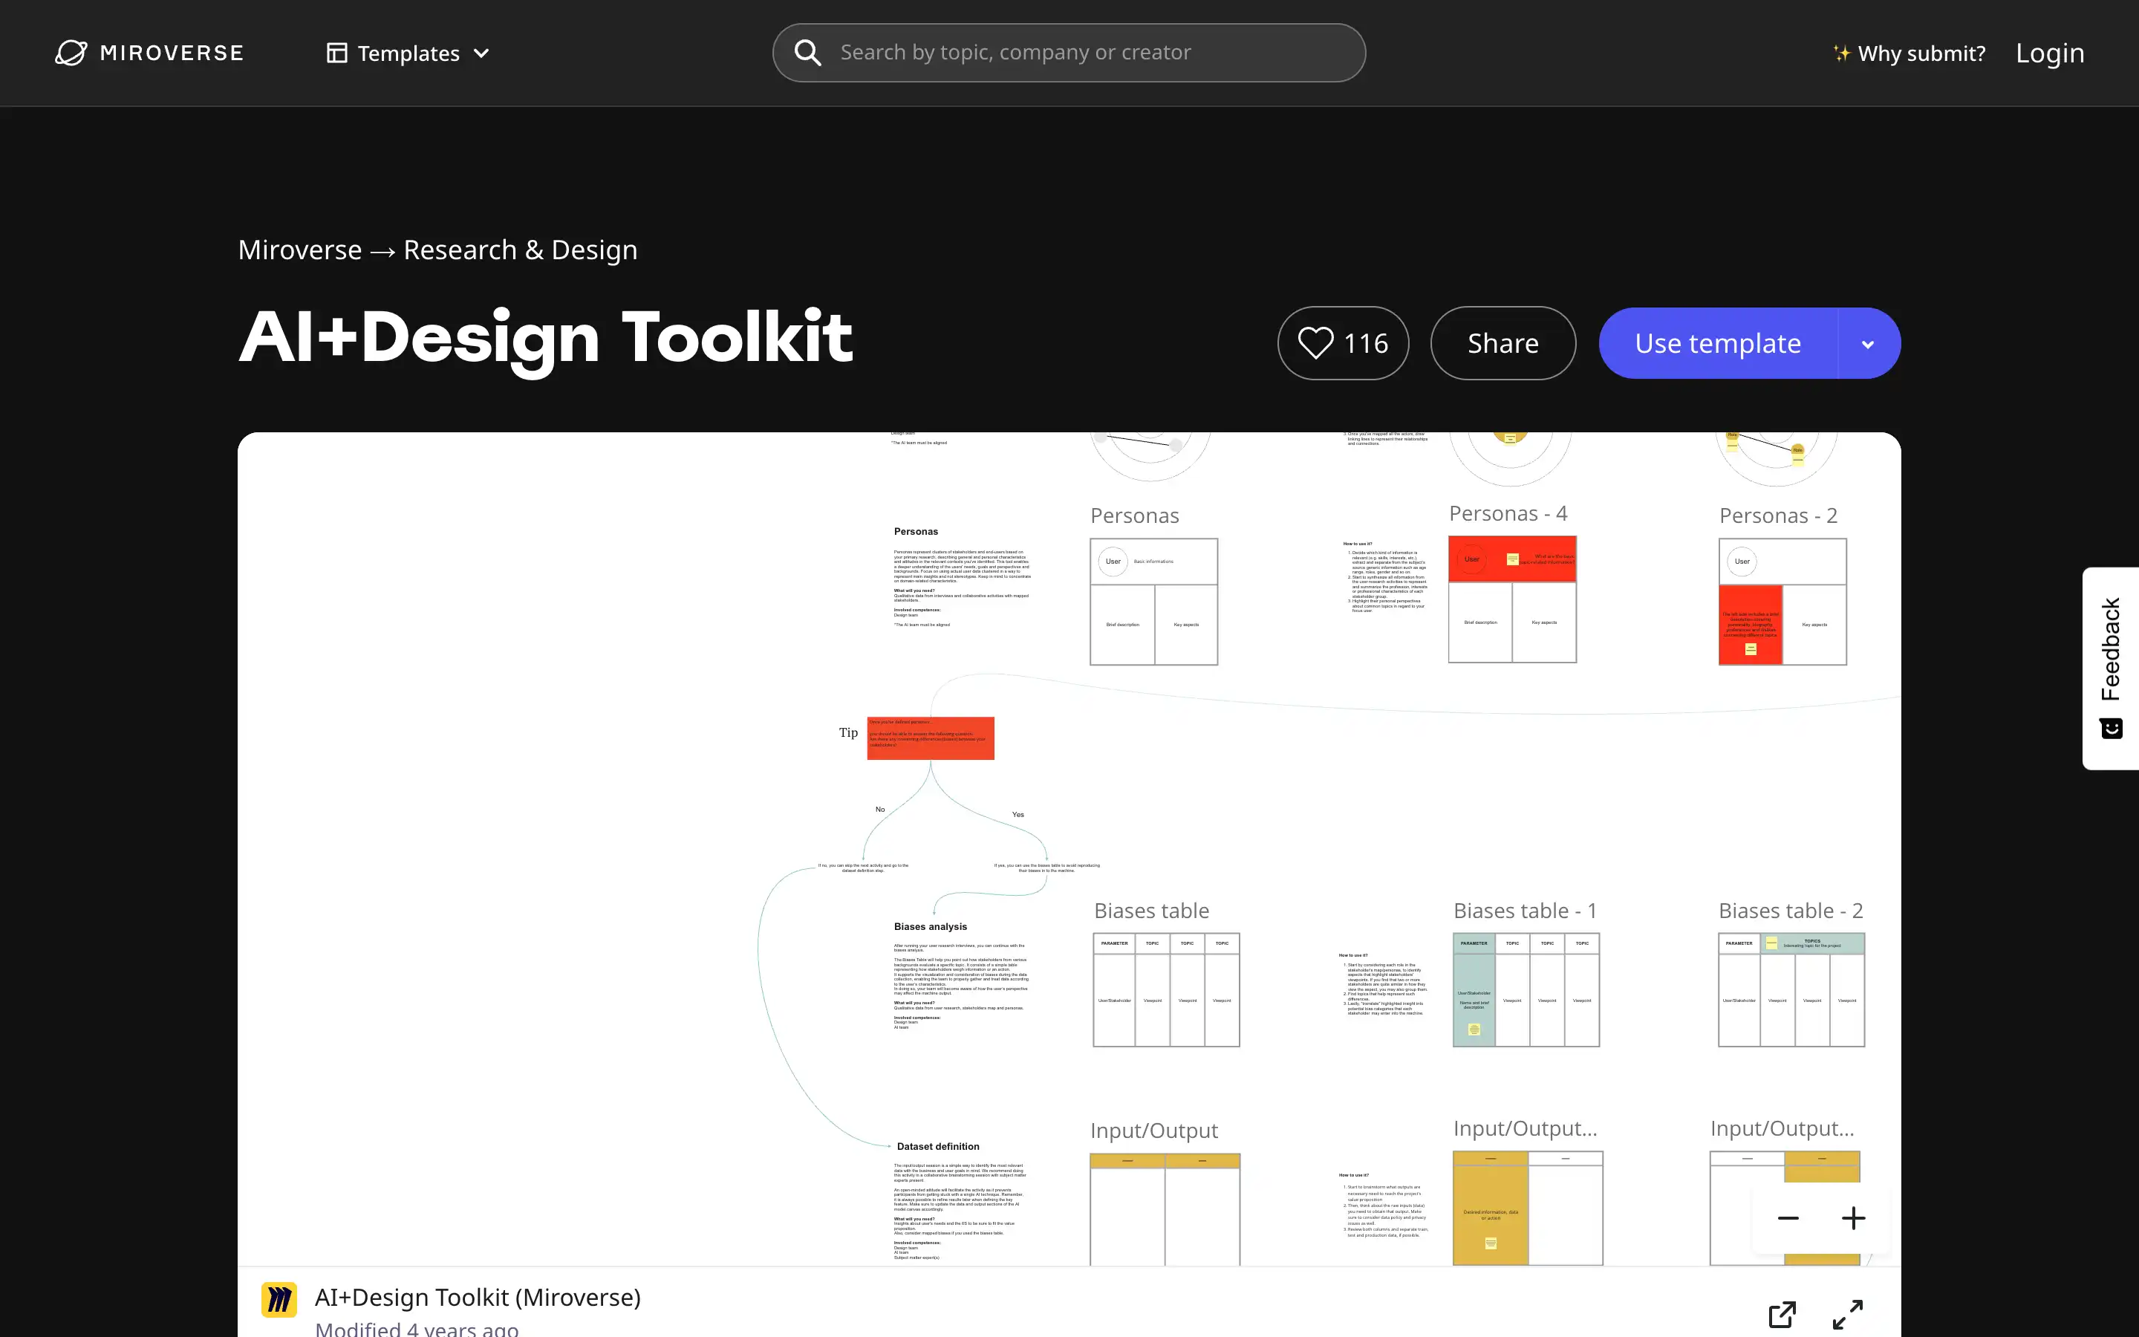2139x1337 pixels.
Task: Focus the search by topic field
Action: pos(1069,53)
